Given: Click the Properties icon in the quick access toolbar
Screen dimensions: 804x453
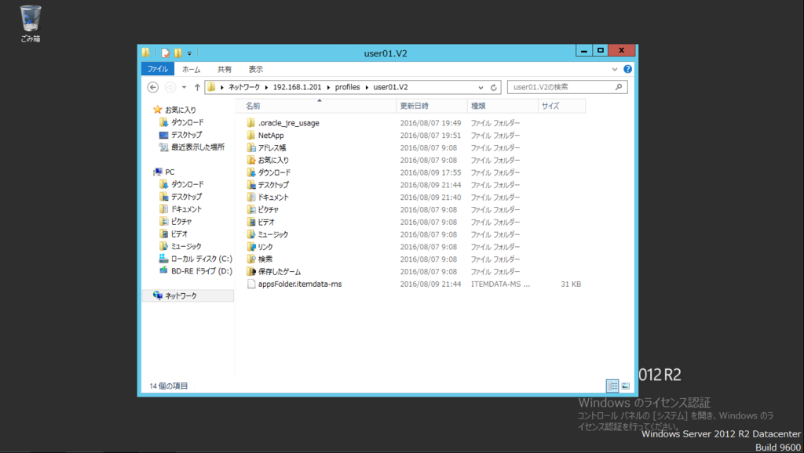Looking at the screenshot, I should (x=165, y=53).
